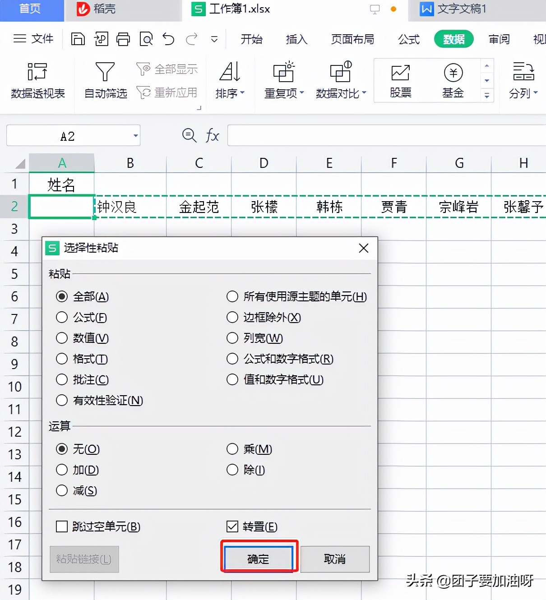The height and width of the screenshot is (600, 546).
Task: Open the 文字文稿1 document tab
Action: [x=477, y=10]
